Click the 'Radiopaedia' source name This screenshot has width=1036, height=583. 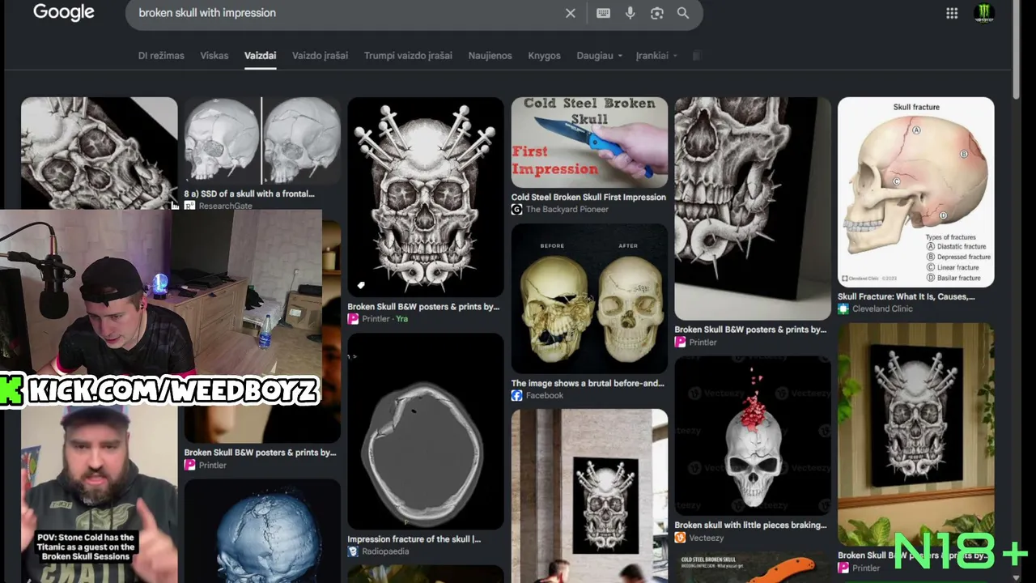point(385,551)
